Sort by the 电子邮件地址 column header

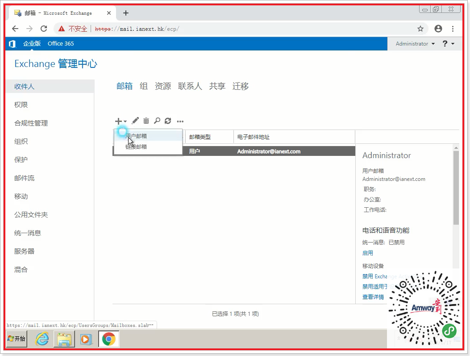point(294,137)
